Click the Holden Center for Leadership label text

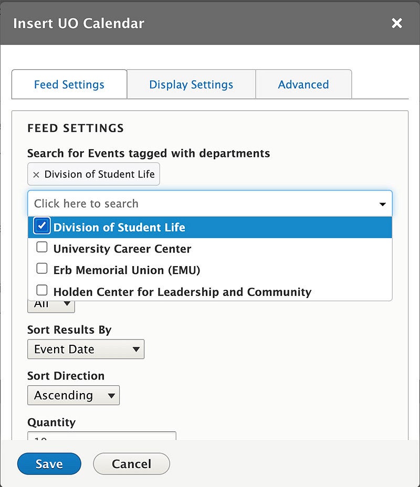[182, 292]
